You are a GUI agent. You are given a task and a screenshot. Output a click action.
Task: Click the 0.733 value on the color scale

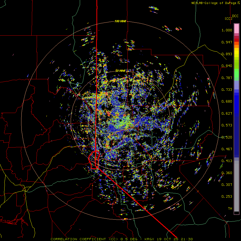pyautogui.click(x=227, y=90)
